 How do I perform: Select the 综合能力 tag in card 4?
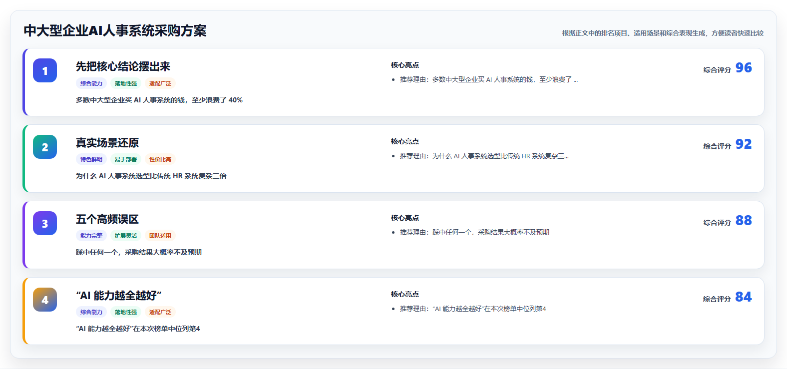coord(91,312)
